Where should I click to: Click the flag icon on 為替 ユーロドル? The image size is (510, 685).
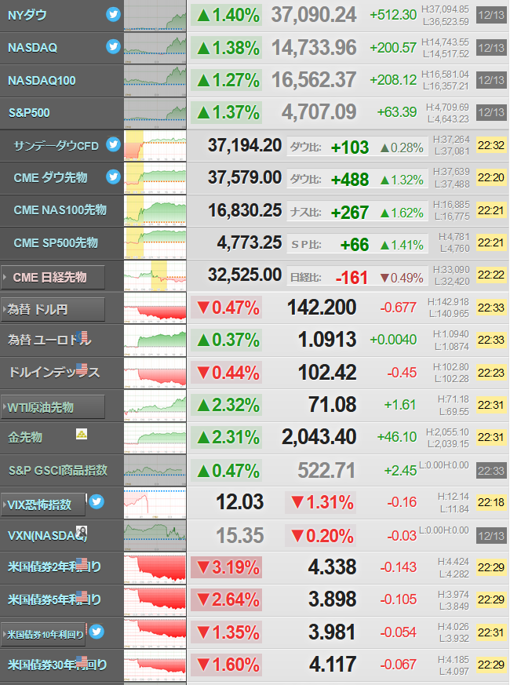click(82, 337)
